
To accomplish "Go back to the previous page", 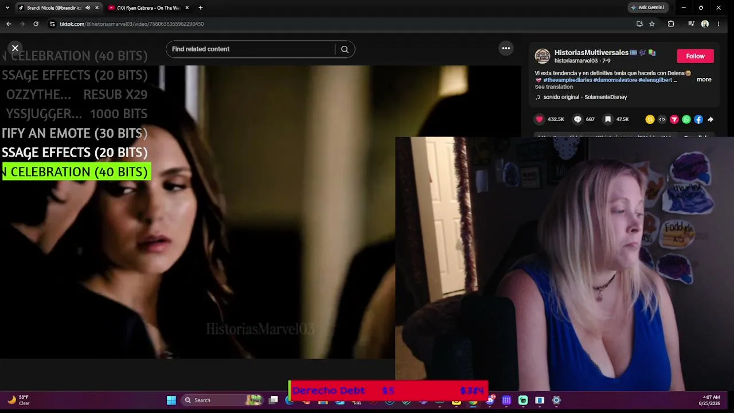I will (x=9, y=24).
